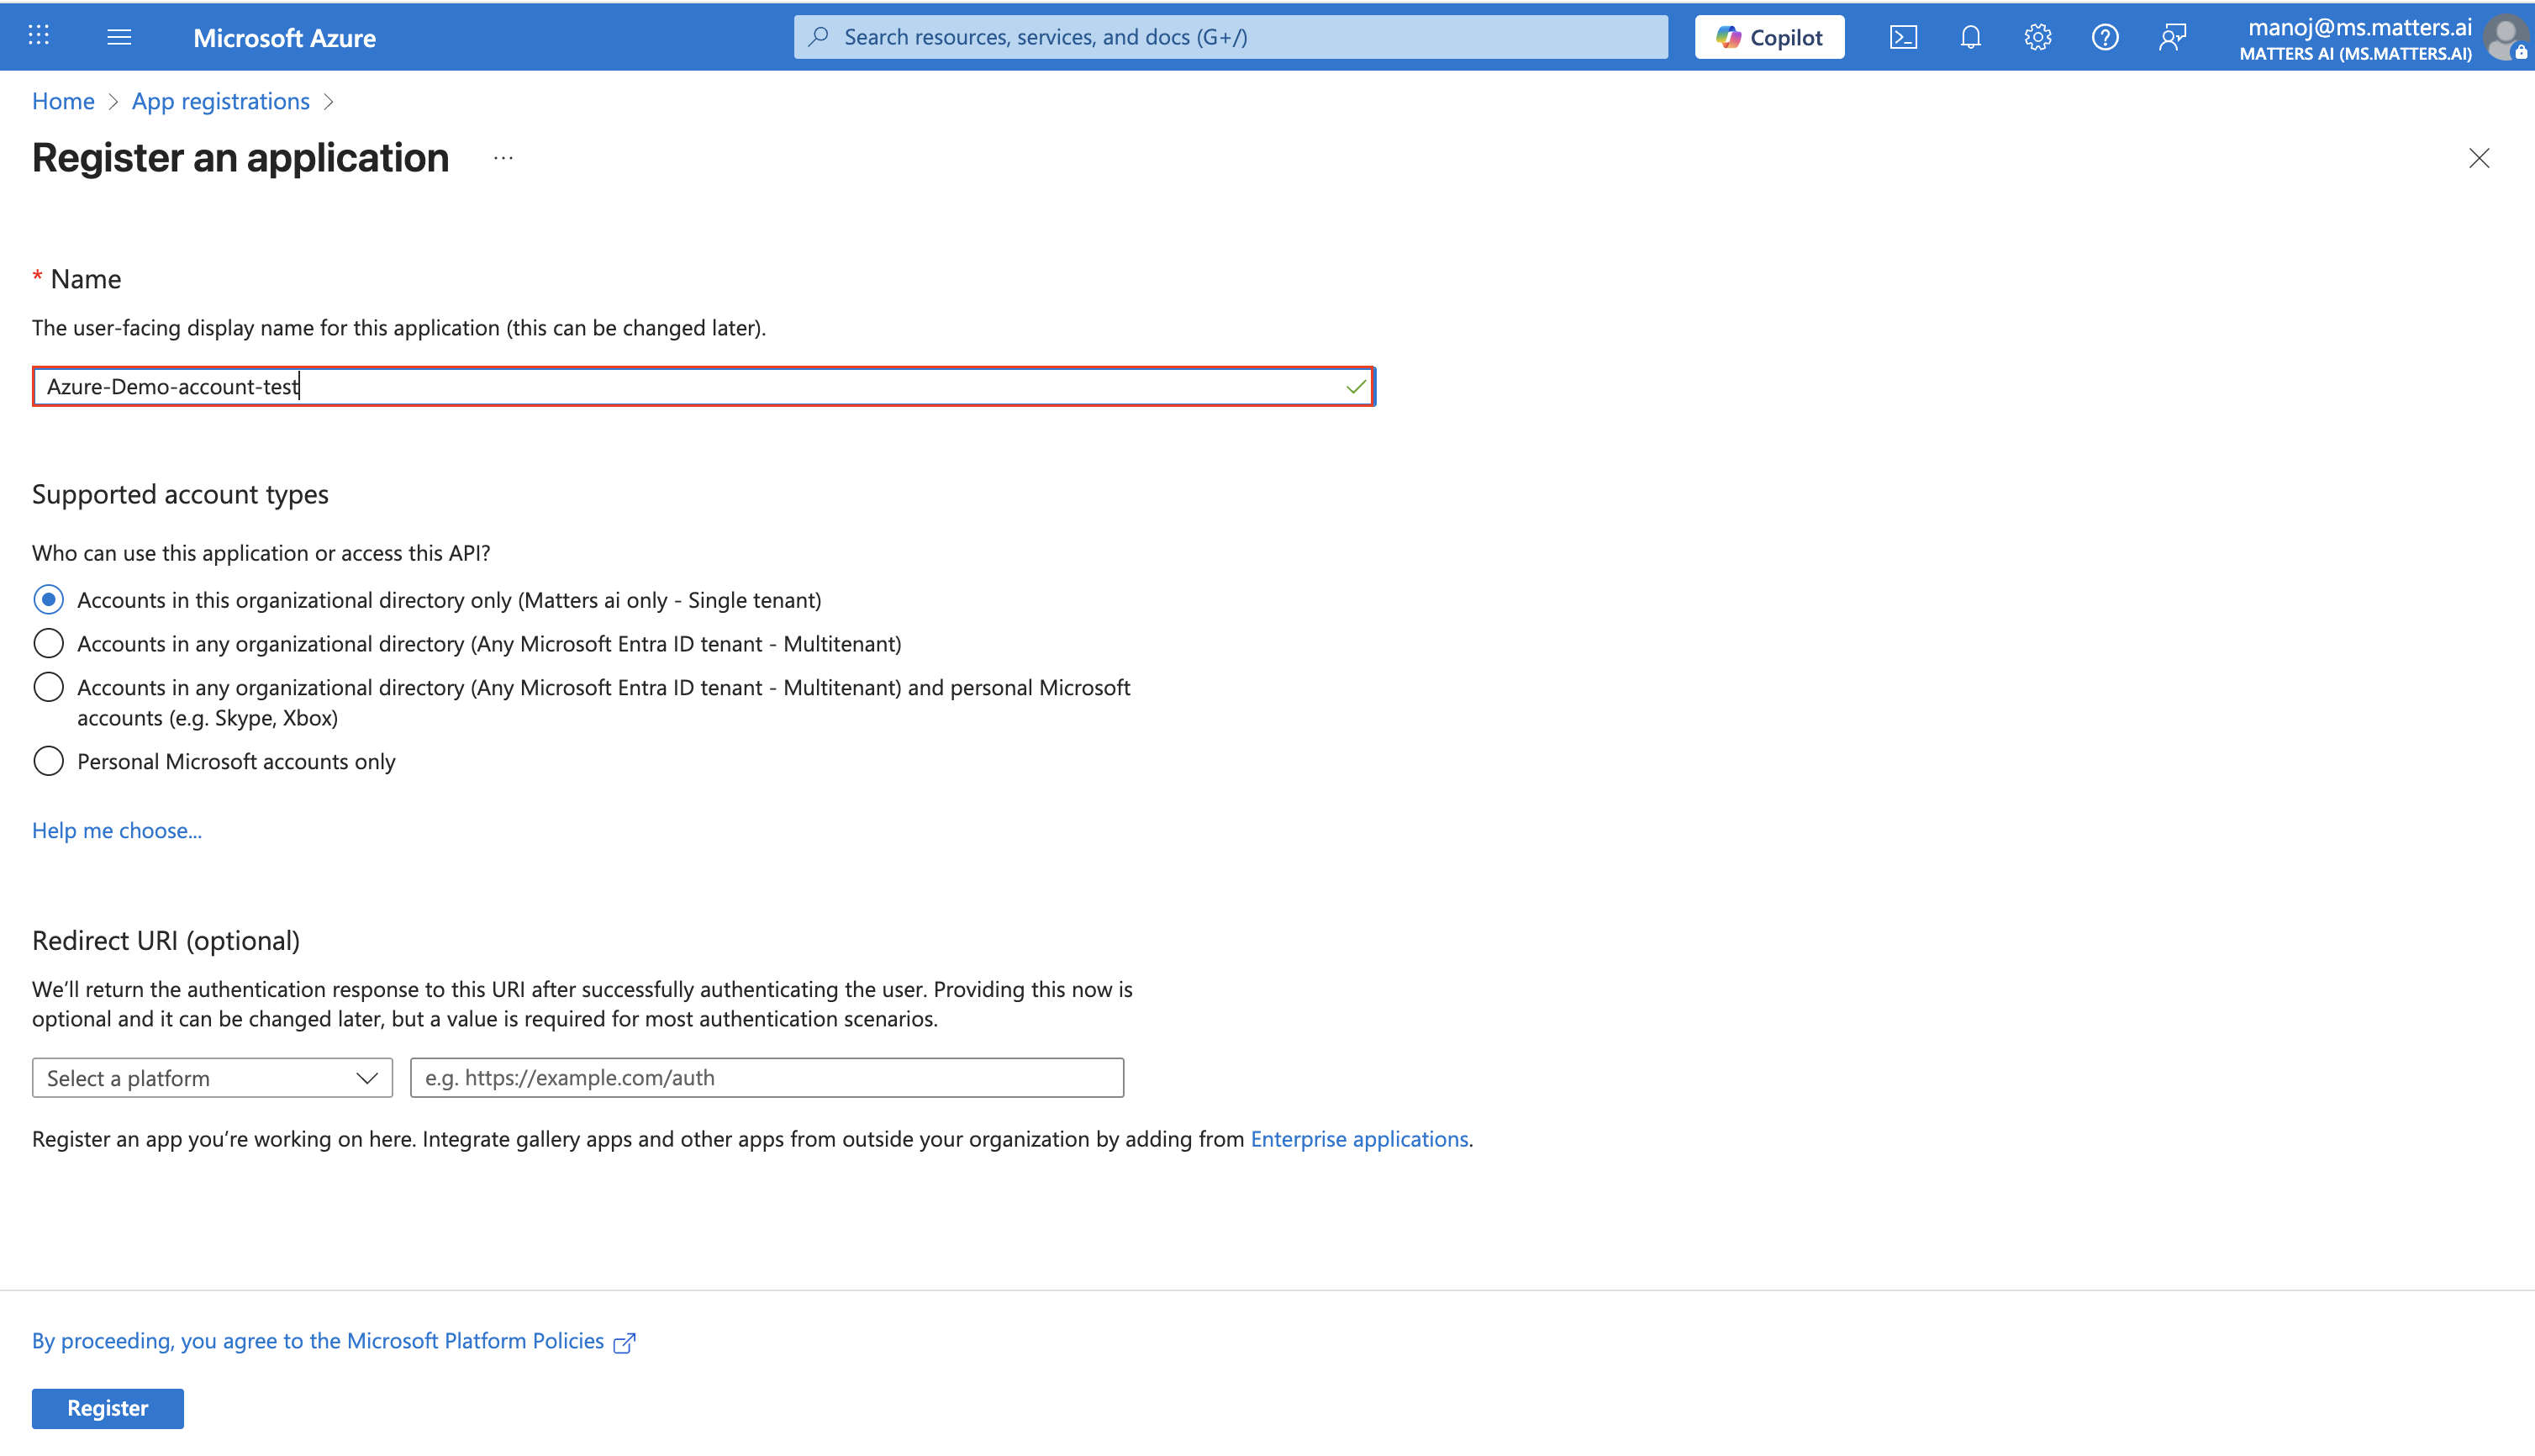Select Multitenant and personal Microsoft accounts radio

point(48,687)
